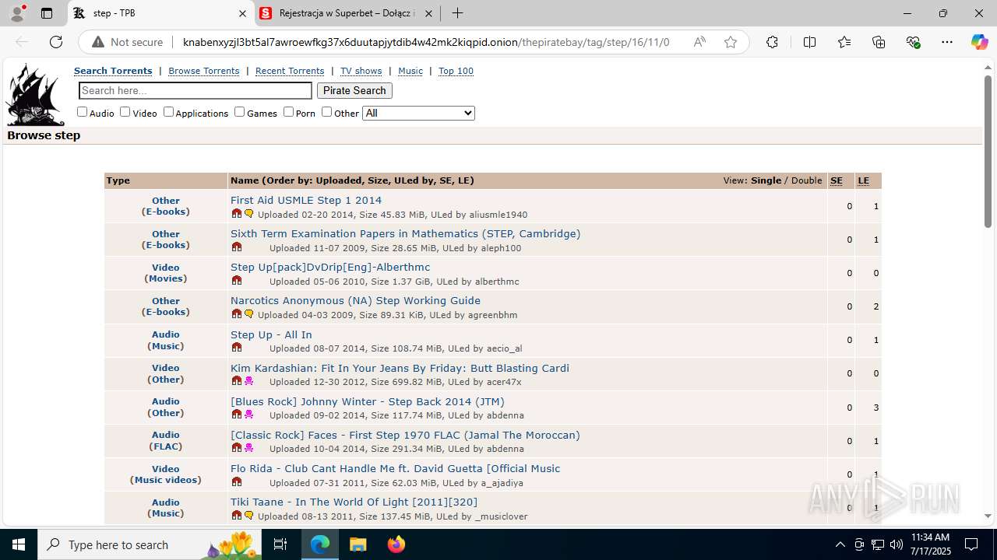Viewport: 997px width, 560px height.
Task: Check the Applications category checkbox
Action: [168, 112]
